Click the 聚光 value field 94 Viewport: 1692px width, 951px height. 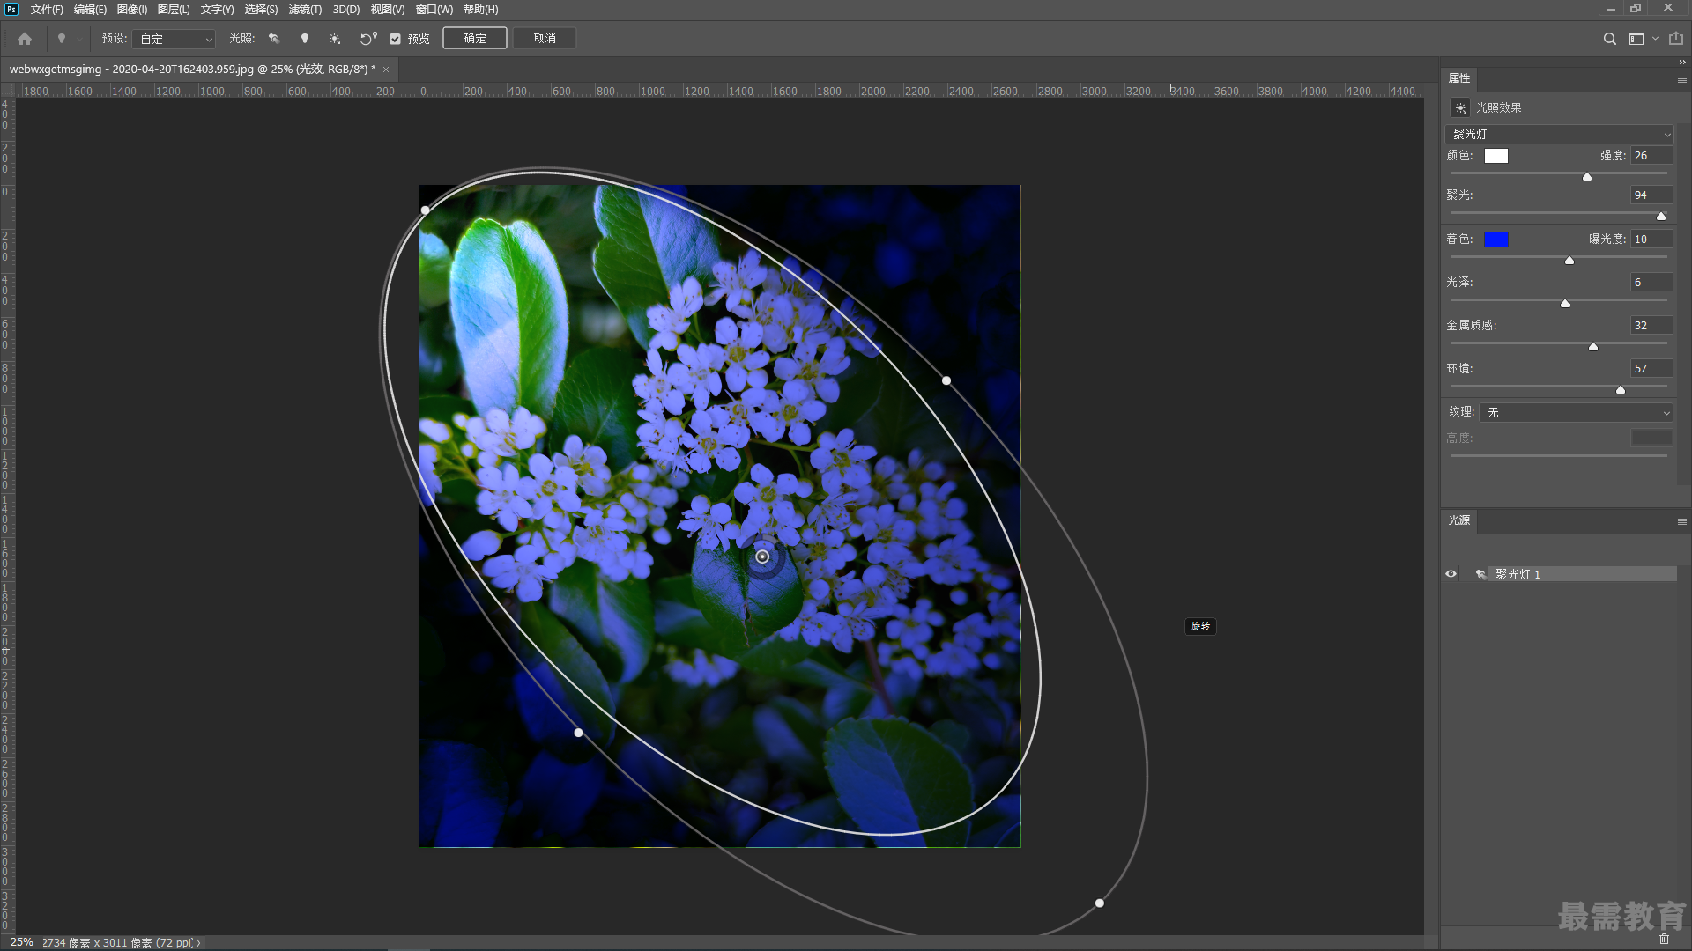click(1651, 195)
